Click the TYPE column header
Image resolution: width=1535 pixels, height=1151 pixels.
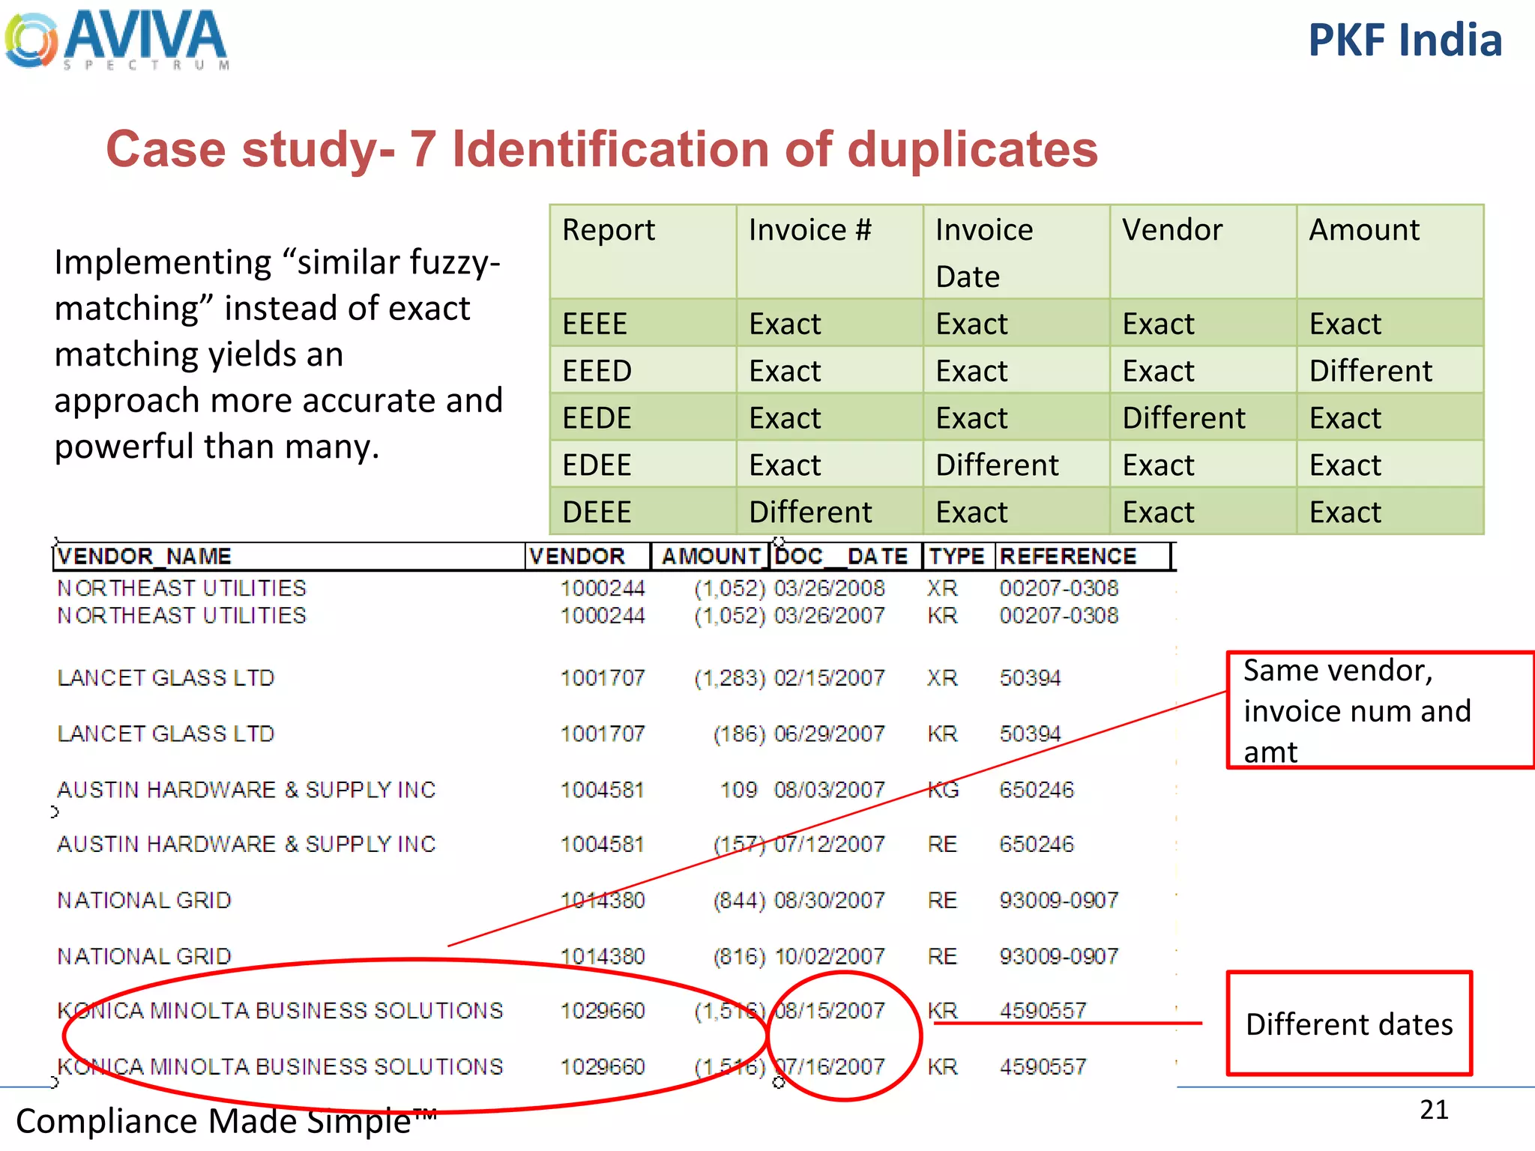tap(958, 556)
